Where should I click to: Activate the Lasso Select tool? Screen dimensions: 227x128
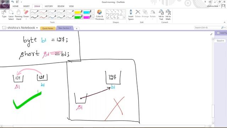click(x=11, y=15)
